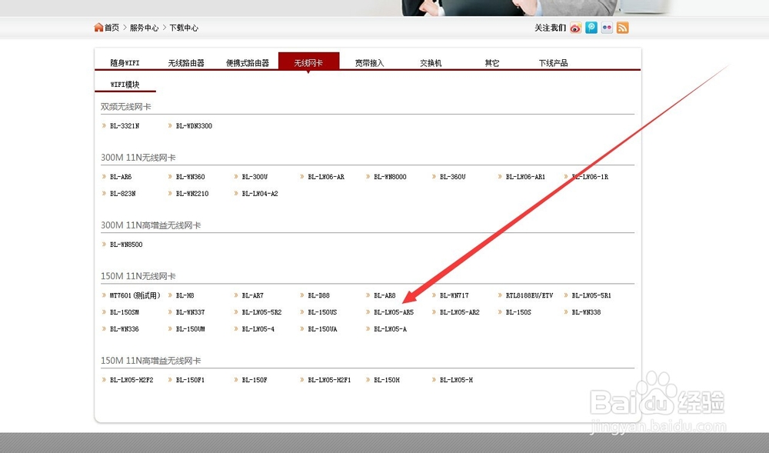This screenshot has width=769, height=453.
Task: Go to 首页 breadcrumb link
Action: 112,28
